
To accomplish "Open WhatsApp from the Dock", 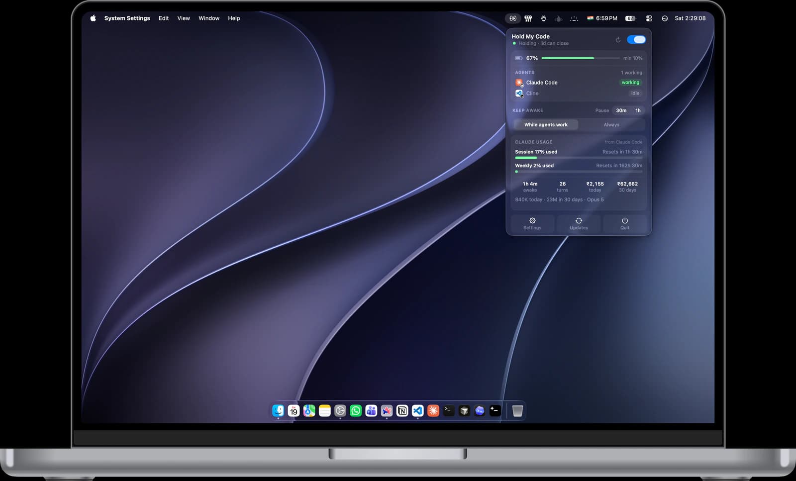I will [356, 410].
